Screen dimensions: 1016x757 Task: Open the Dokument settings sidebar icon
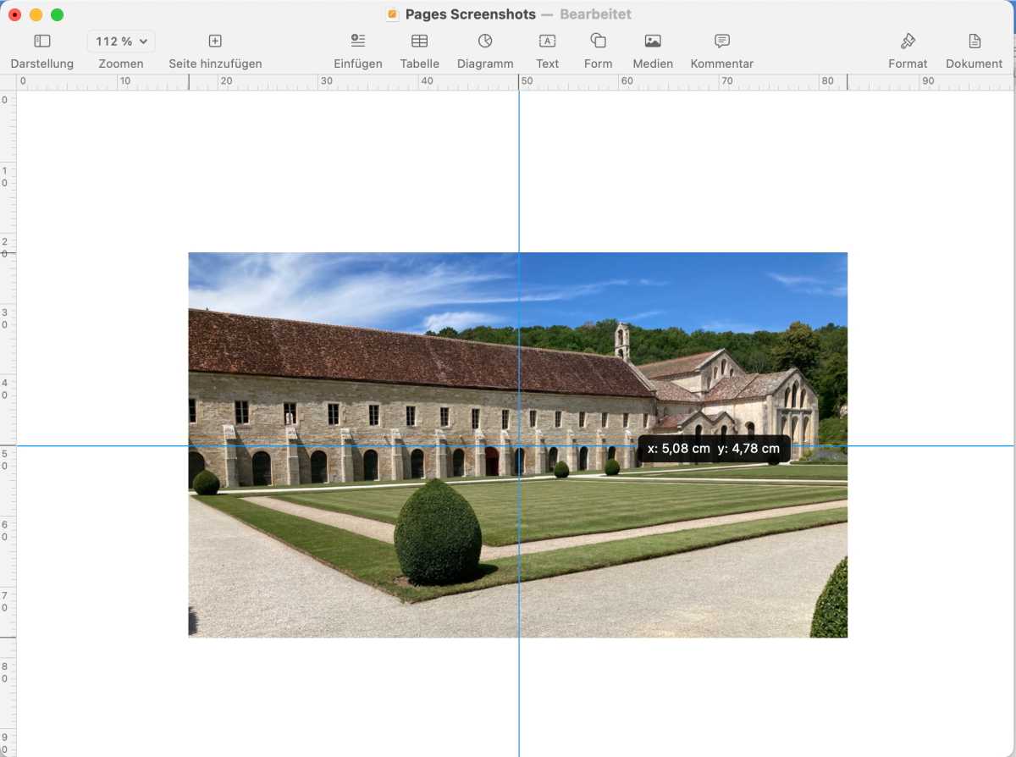coord(975,41)
